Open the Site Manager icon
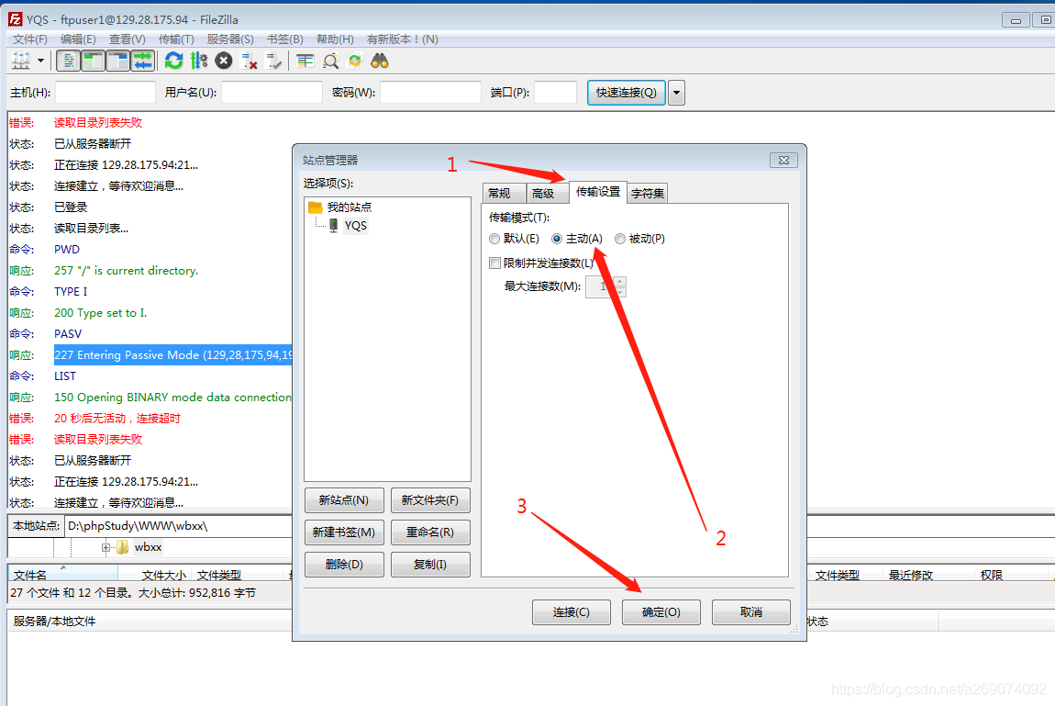1055x706 pixels. point(19,61)
